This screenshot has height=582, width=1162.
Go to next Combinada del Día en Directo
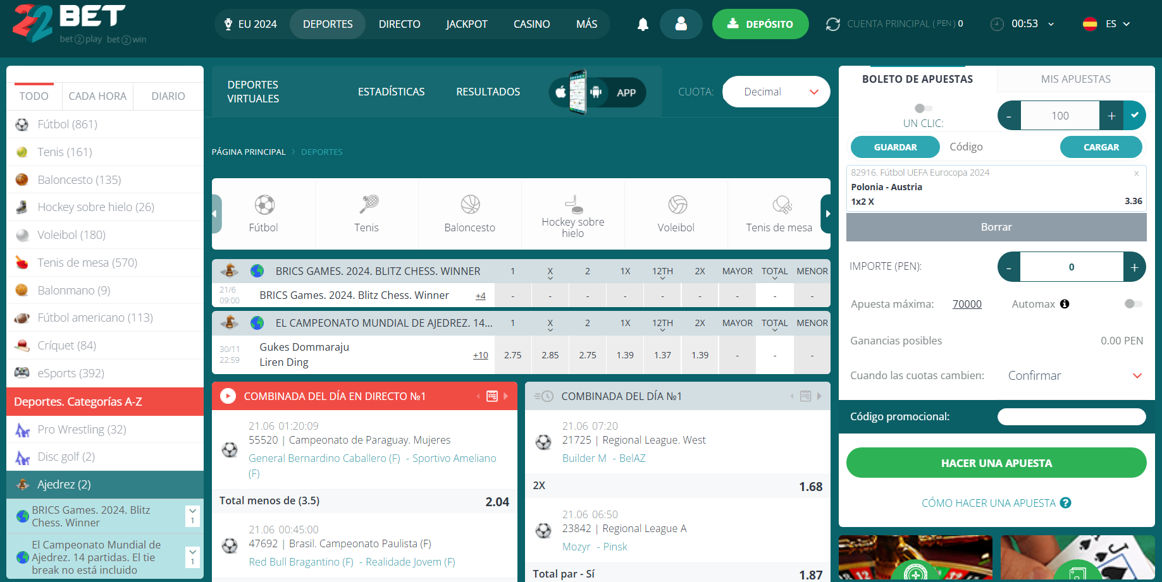pyautogui.click(x=506, y=396)
